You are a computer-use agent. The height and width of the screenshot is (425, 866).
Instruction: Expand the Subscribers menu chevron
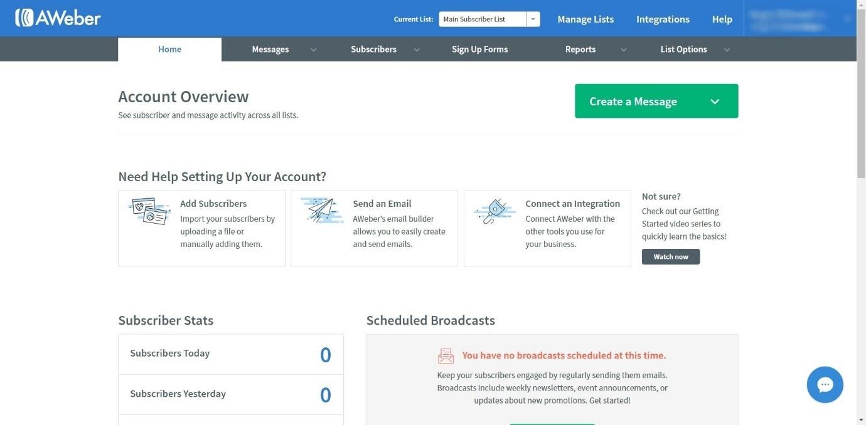(417, 50)
